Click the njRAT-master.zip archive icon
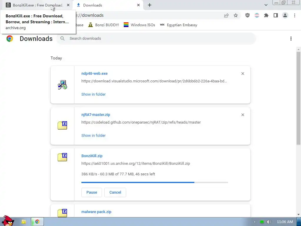The width and height of the screenshot is (301, 226). click(62, 125)
